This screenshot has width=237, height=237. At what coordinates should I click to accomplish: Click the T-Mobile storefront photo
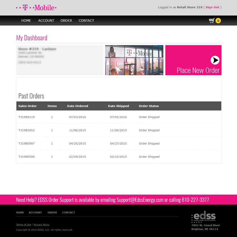pyautogui.click(x=134, y=60)
